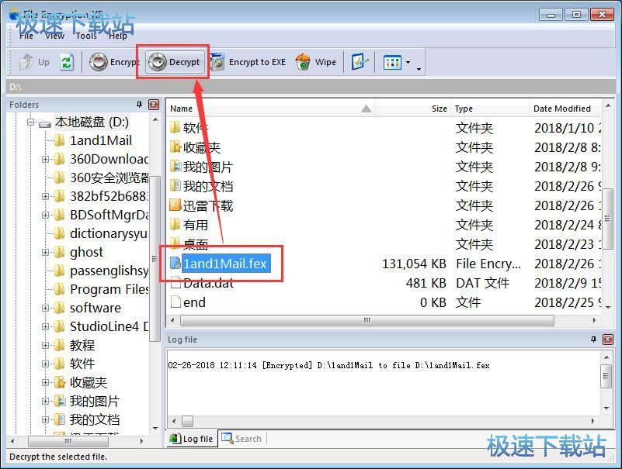This screenshot has width=622, height=469.
Task: Open the Tools menu
Action: (86, 36)
